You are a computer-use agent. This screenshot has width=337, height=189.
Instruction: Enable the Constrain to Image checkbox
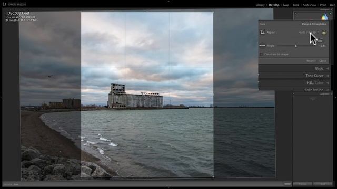(261, 54)
